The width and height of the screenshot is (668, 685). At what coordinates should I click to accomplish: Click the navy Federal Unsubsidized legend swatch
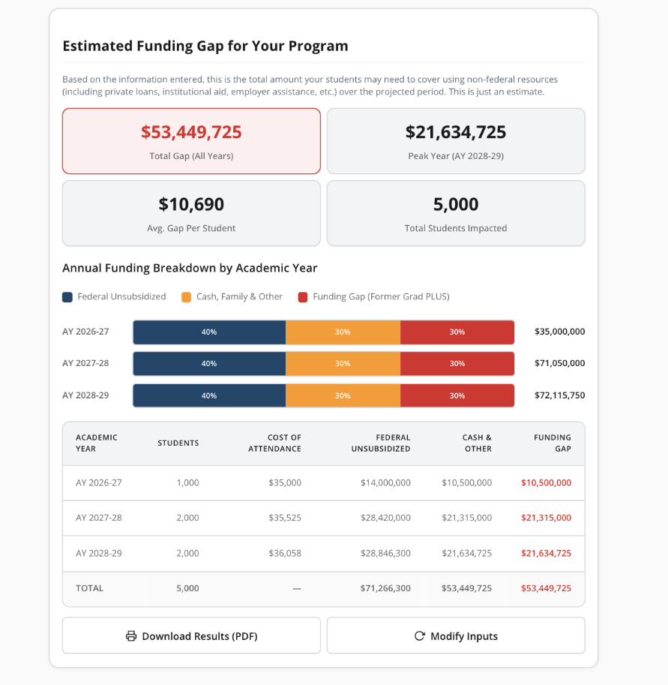click(x=67, y=297)
